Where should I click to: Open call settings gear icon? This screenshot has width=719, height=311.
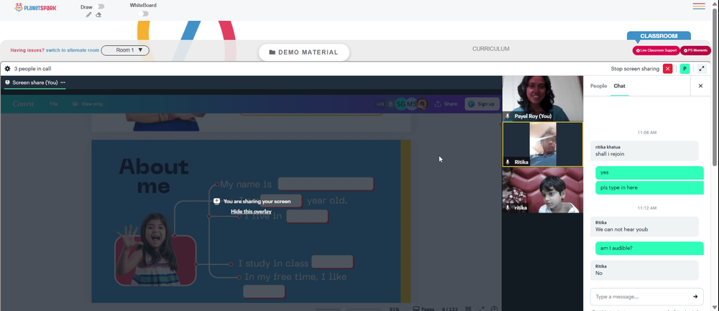pyautogui.click(x=7, y=69)
